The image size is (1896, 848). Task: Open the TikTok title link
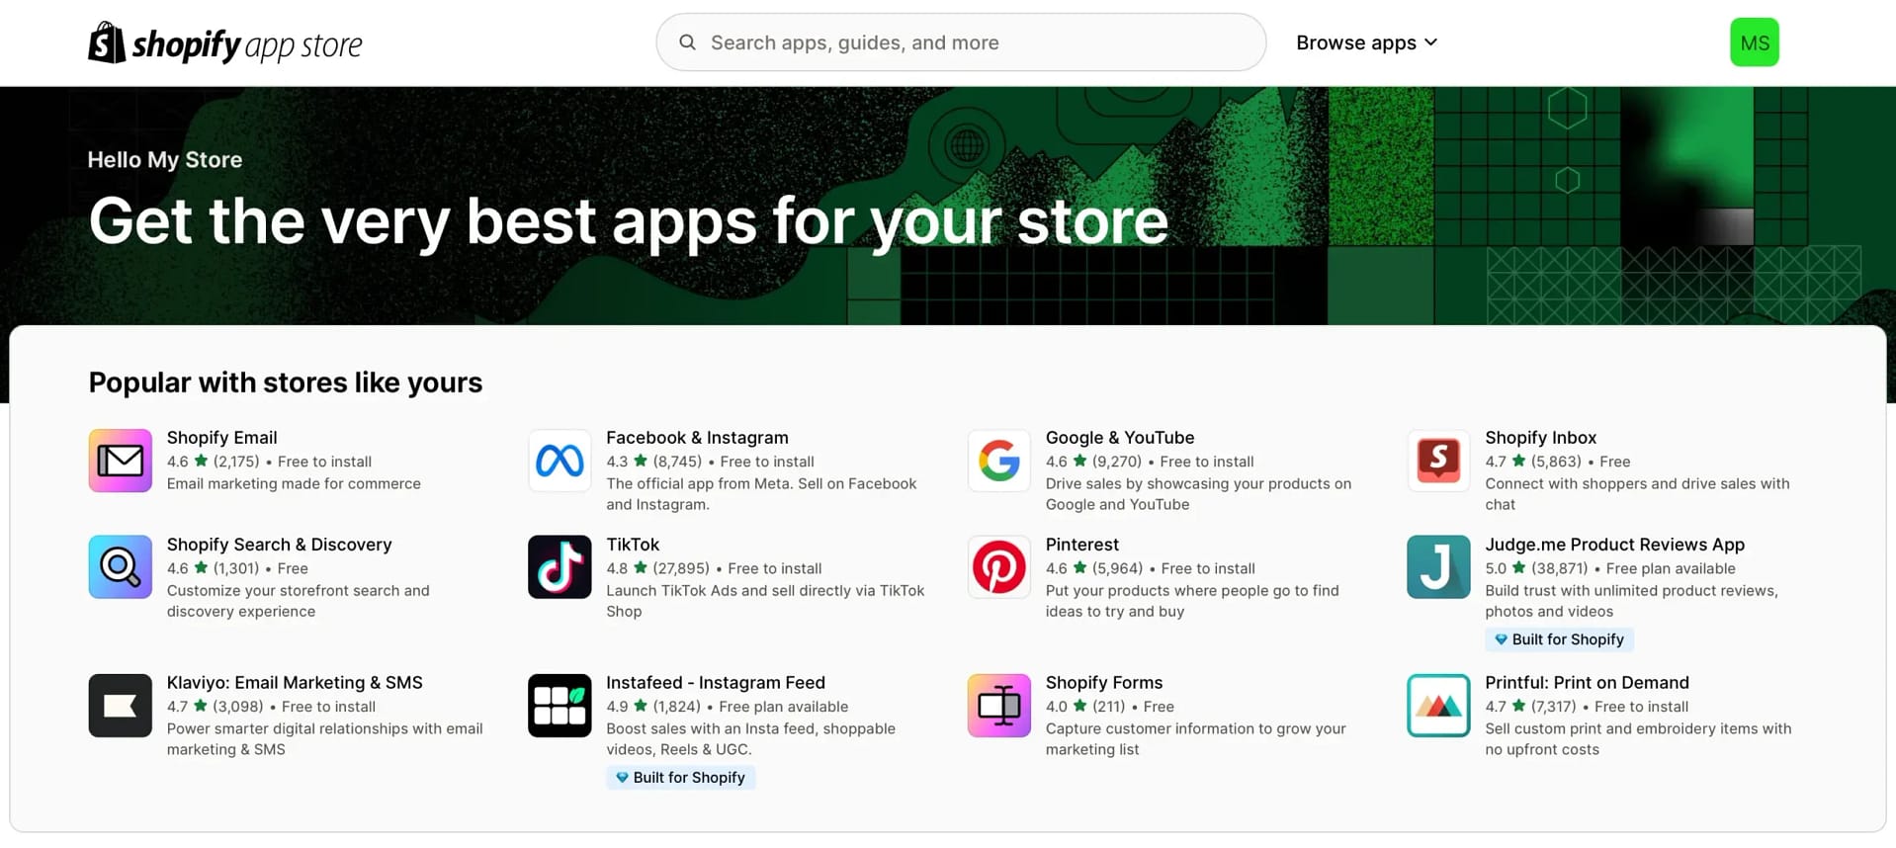tap(633, 545)
